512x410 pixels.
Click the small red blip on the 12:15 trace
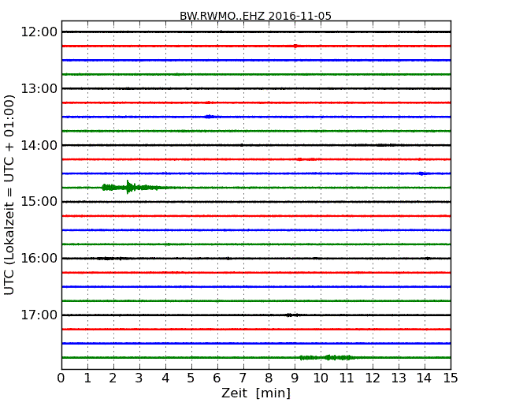tap(295, 46)
